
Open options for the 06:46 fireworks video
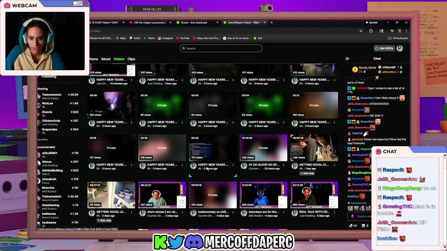pos(131,122)
